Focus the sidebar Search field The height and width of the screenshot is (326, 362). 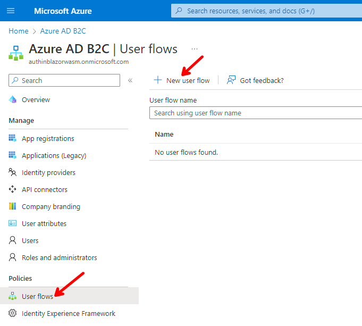click(64, 80)
